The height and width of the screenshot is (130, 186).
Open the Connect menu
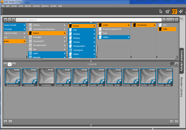(36, 6)
